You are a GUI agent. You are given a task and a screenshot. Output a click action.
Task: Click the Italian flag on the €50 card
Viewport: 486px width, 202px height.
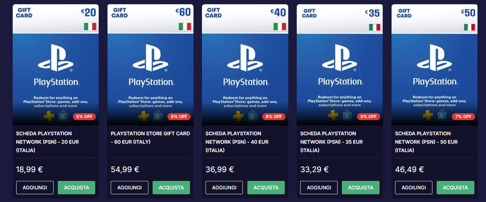pos(469,27)
